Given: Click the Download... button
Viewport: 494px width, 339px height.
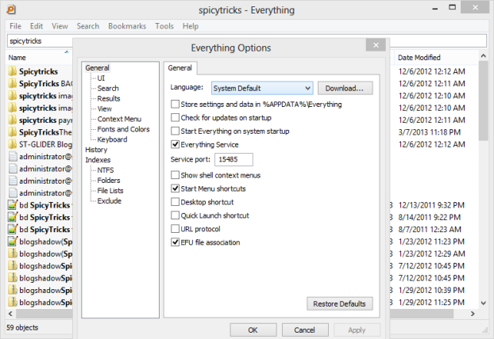Looking at the screenshot, I should coord(345,88).
